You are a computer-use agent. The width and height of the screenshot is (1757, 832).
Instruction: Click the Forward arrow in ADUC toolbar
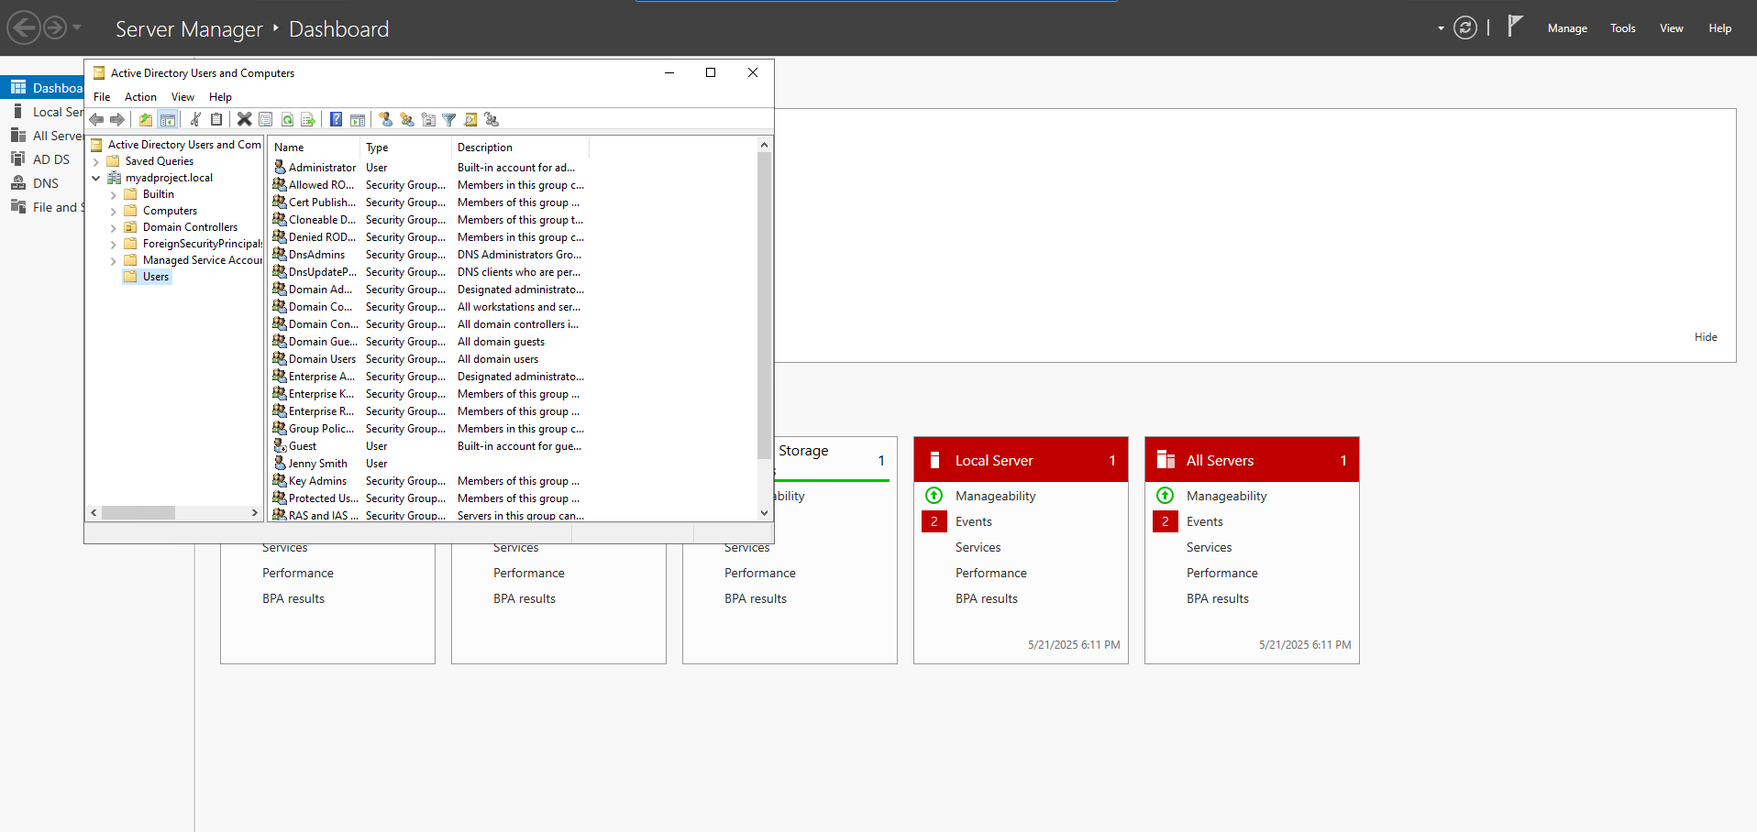click(117, 119)
